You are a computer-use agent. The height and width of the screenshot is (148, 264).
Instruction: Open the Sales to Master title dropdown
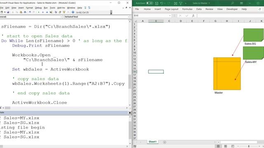tap(209, 3)
